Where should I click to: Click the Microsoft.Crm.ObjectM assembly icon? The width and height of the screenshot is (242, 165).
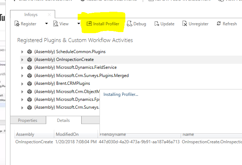click(x=29, y=92)
